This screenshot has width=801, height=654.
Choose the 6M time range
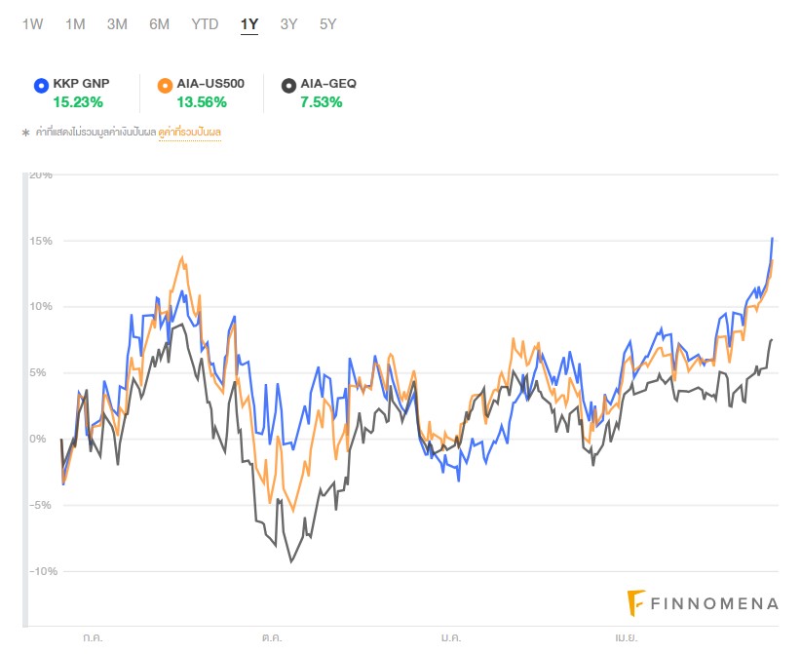159,24
